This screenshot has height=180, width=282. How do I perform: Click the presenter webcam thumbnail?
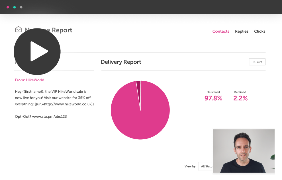tap(244, 151)
